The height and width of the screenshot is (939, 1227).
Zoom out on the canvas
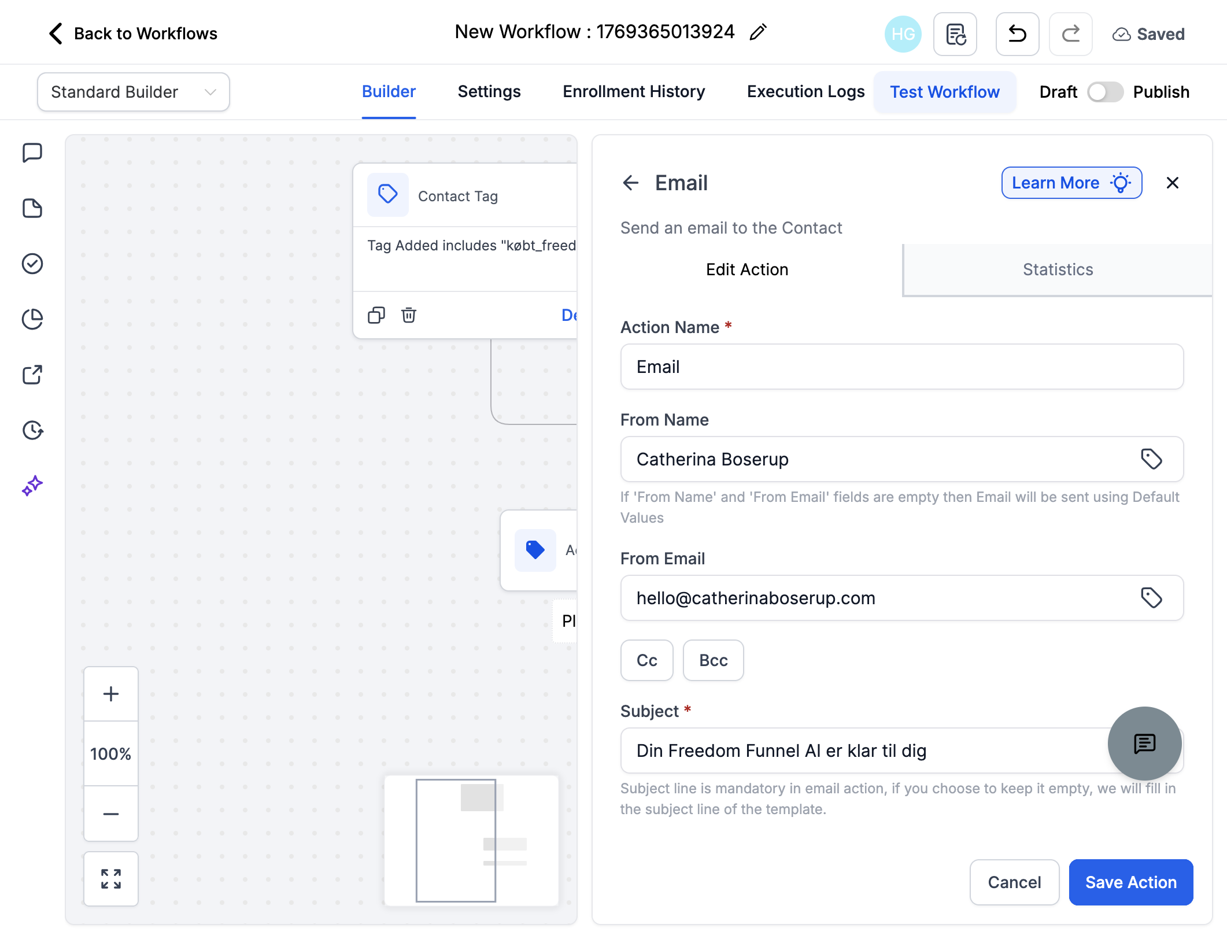(x=111, y=814)
